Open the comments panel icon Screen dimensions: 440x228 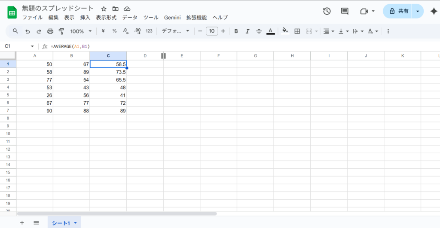pyautogui.click(x=345, y=11)
